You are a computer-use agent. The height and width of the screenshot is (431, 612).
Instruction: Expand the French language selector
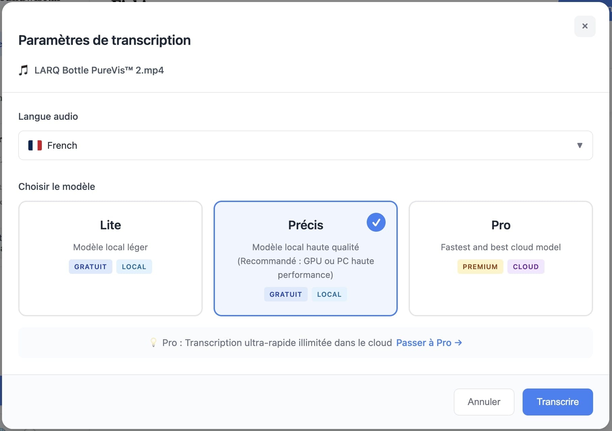coord(305,145)
